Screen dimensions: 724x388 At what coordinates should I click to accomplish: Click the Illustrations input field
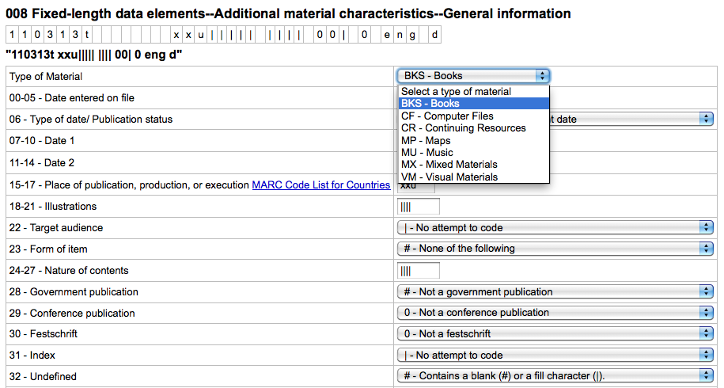(418, 207)
